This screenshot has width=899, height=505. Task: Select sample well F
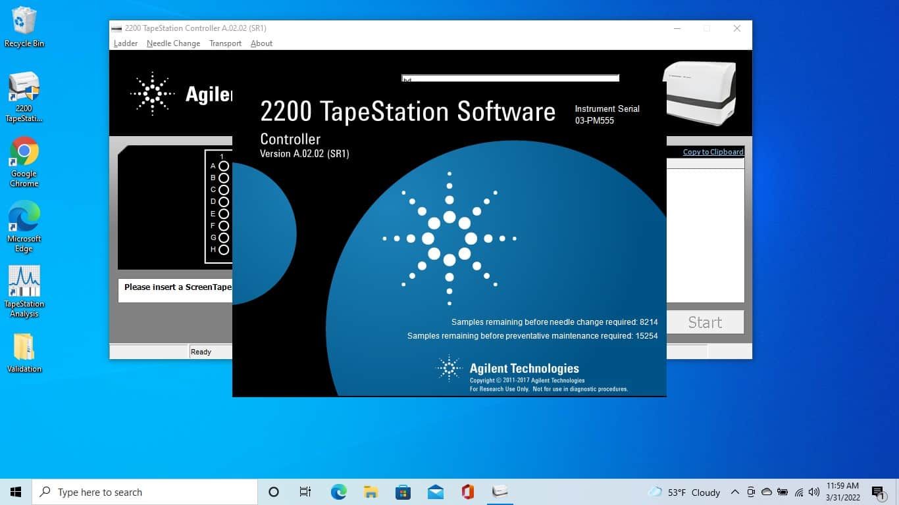224,226
